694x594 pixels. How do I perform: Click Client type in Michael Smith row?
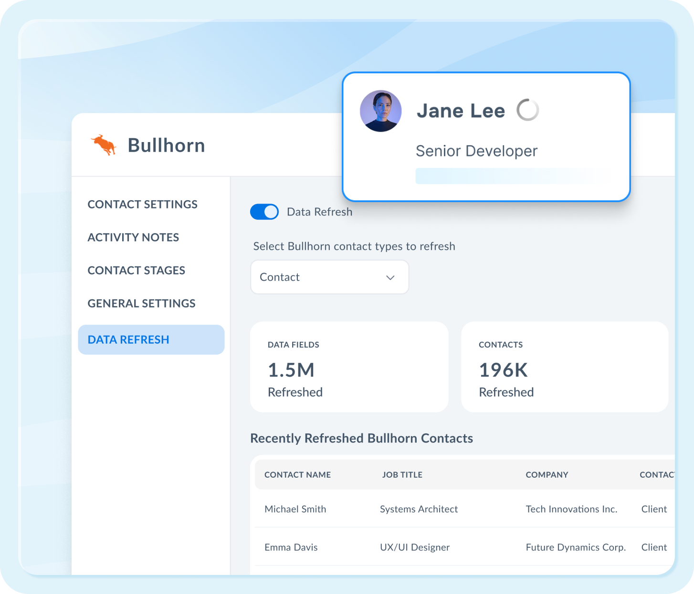point(654,509)
